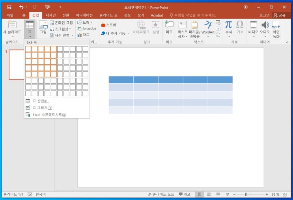Switch to the 홈 tab
Image resolution: width=293 pixels, height=200 pixels.
coord(24,15)
